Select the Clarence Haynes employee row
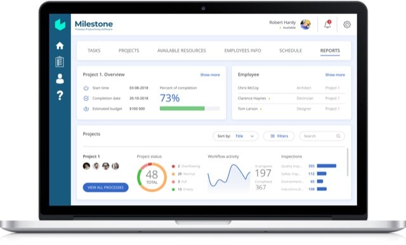This screenshot has width=406, height=245. 291,98
